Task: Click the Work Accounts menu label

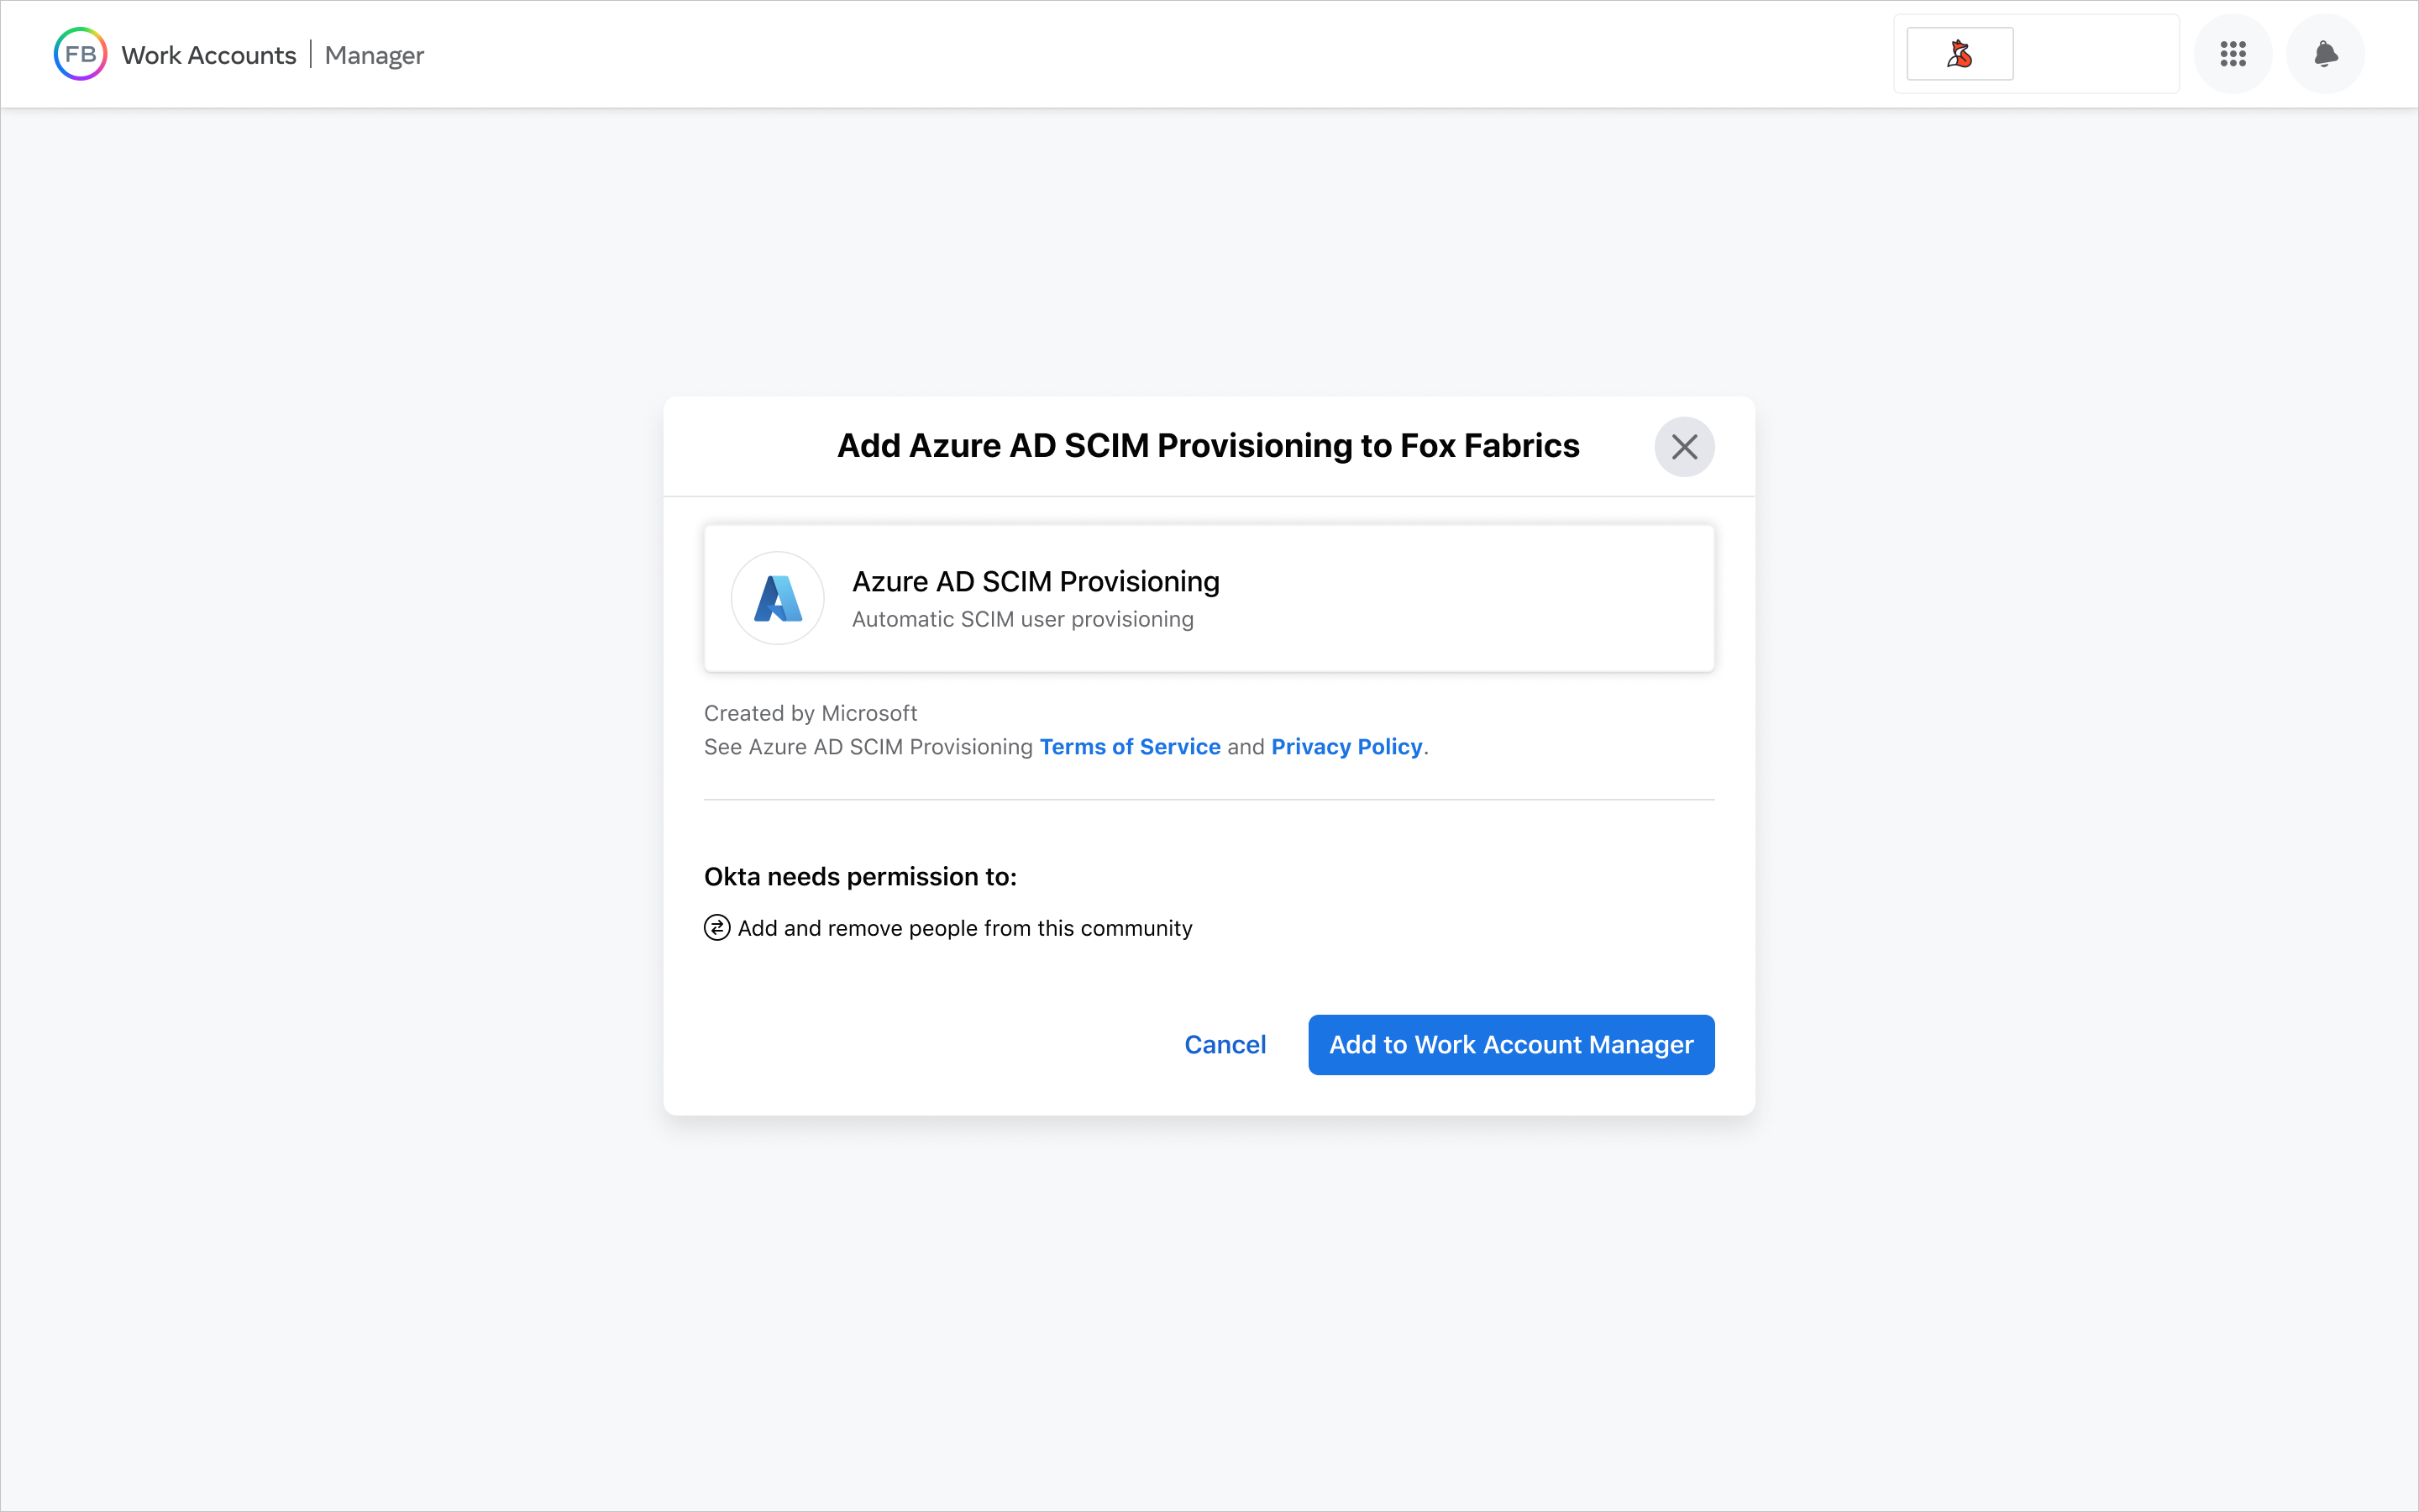Action: pos(209,54)
